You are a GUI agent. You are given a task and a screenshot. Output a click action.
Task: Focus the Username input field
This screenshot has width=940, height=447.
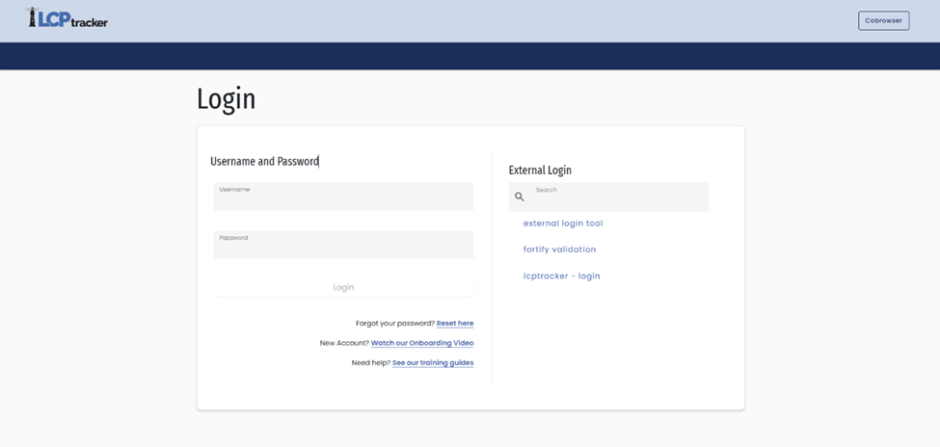point(343,197)
